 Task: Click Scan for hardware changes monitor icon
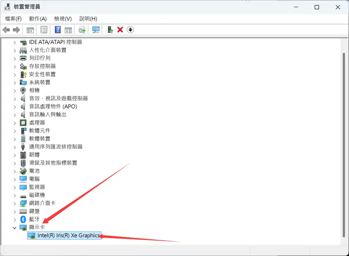96,30
